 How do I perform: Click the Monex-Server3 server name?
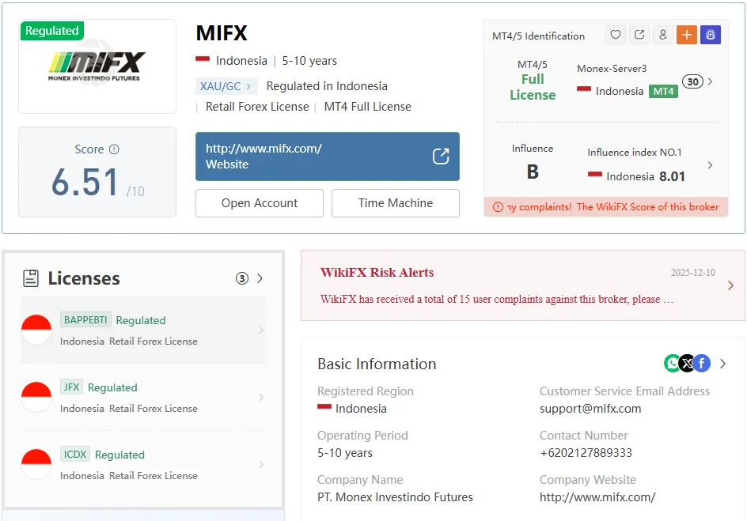(612, 69)
